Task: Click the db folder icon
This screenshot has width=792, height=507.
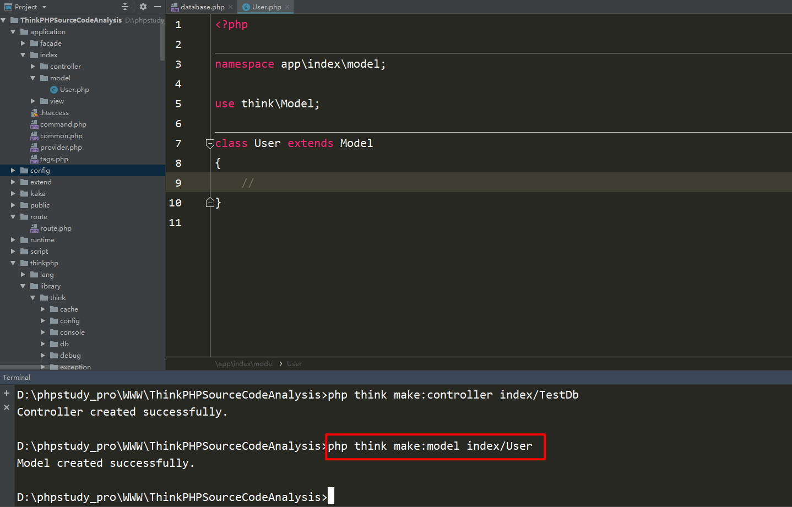Action: 54,344
